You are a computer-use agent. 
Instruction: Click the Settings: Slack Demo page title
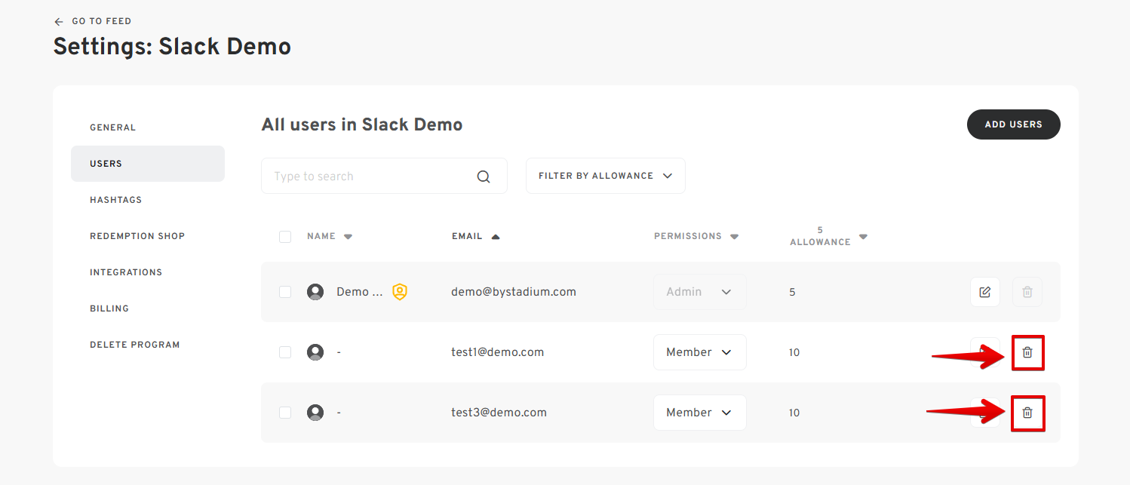[172, 47]
